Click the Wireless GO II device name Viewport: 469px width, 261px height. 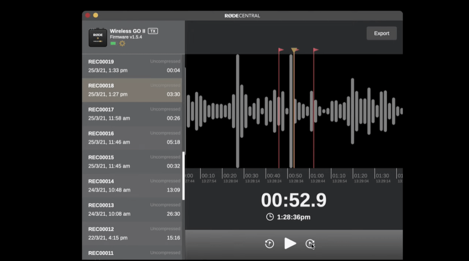[x=127, y=31]
